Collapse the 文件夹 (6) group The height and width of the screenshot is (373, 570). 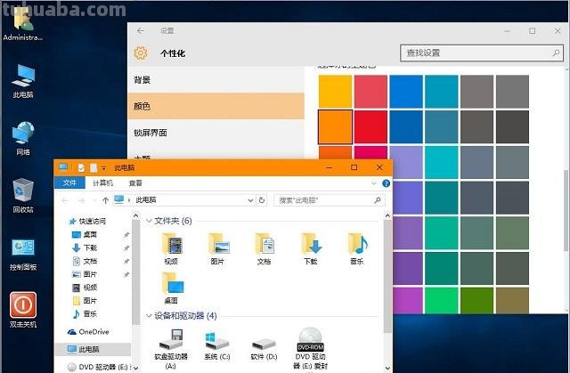coord(149,221)
